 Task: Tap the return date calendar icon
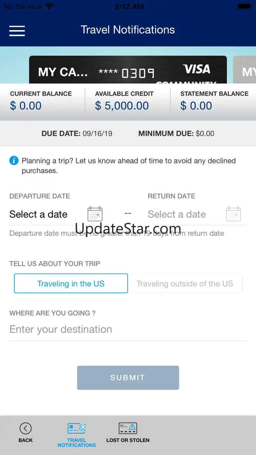click(233, 214)
